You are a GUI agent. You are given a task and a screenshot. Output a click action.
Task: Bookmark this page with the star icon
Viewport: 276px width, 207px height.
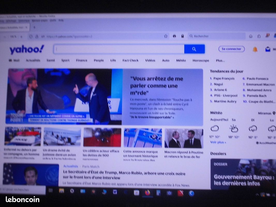tap(166, 36)
